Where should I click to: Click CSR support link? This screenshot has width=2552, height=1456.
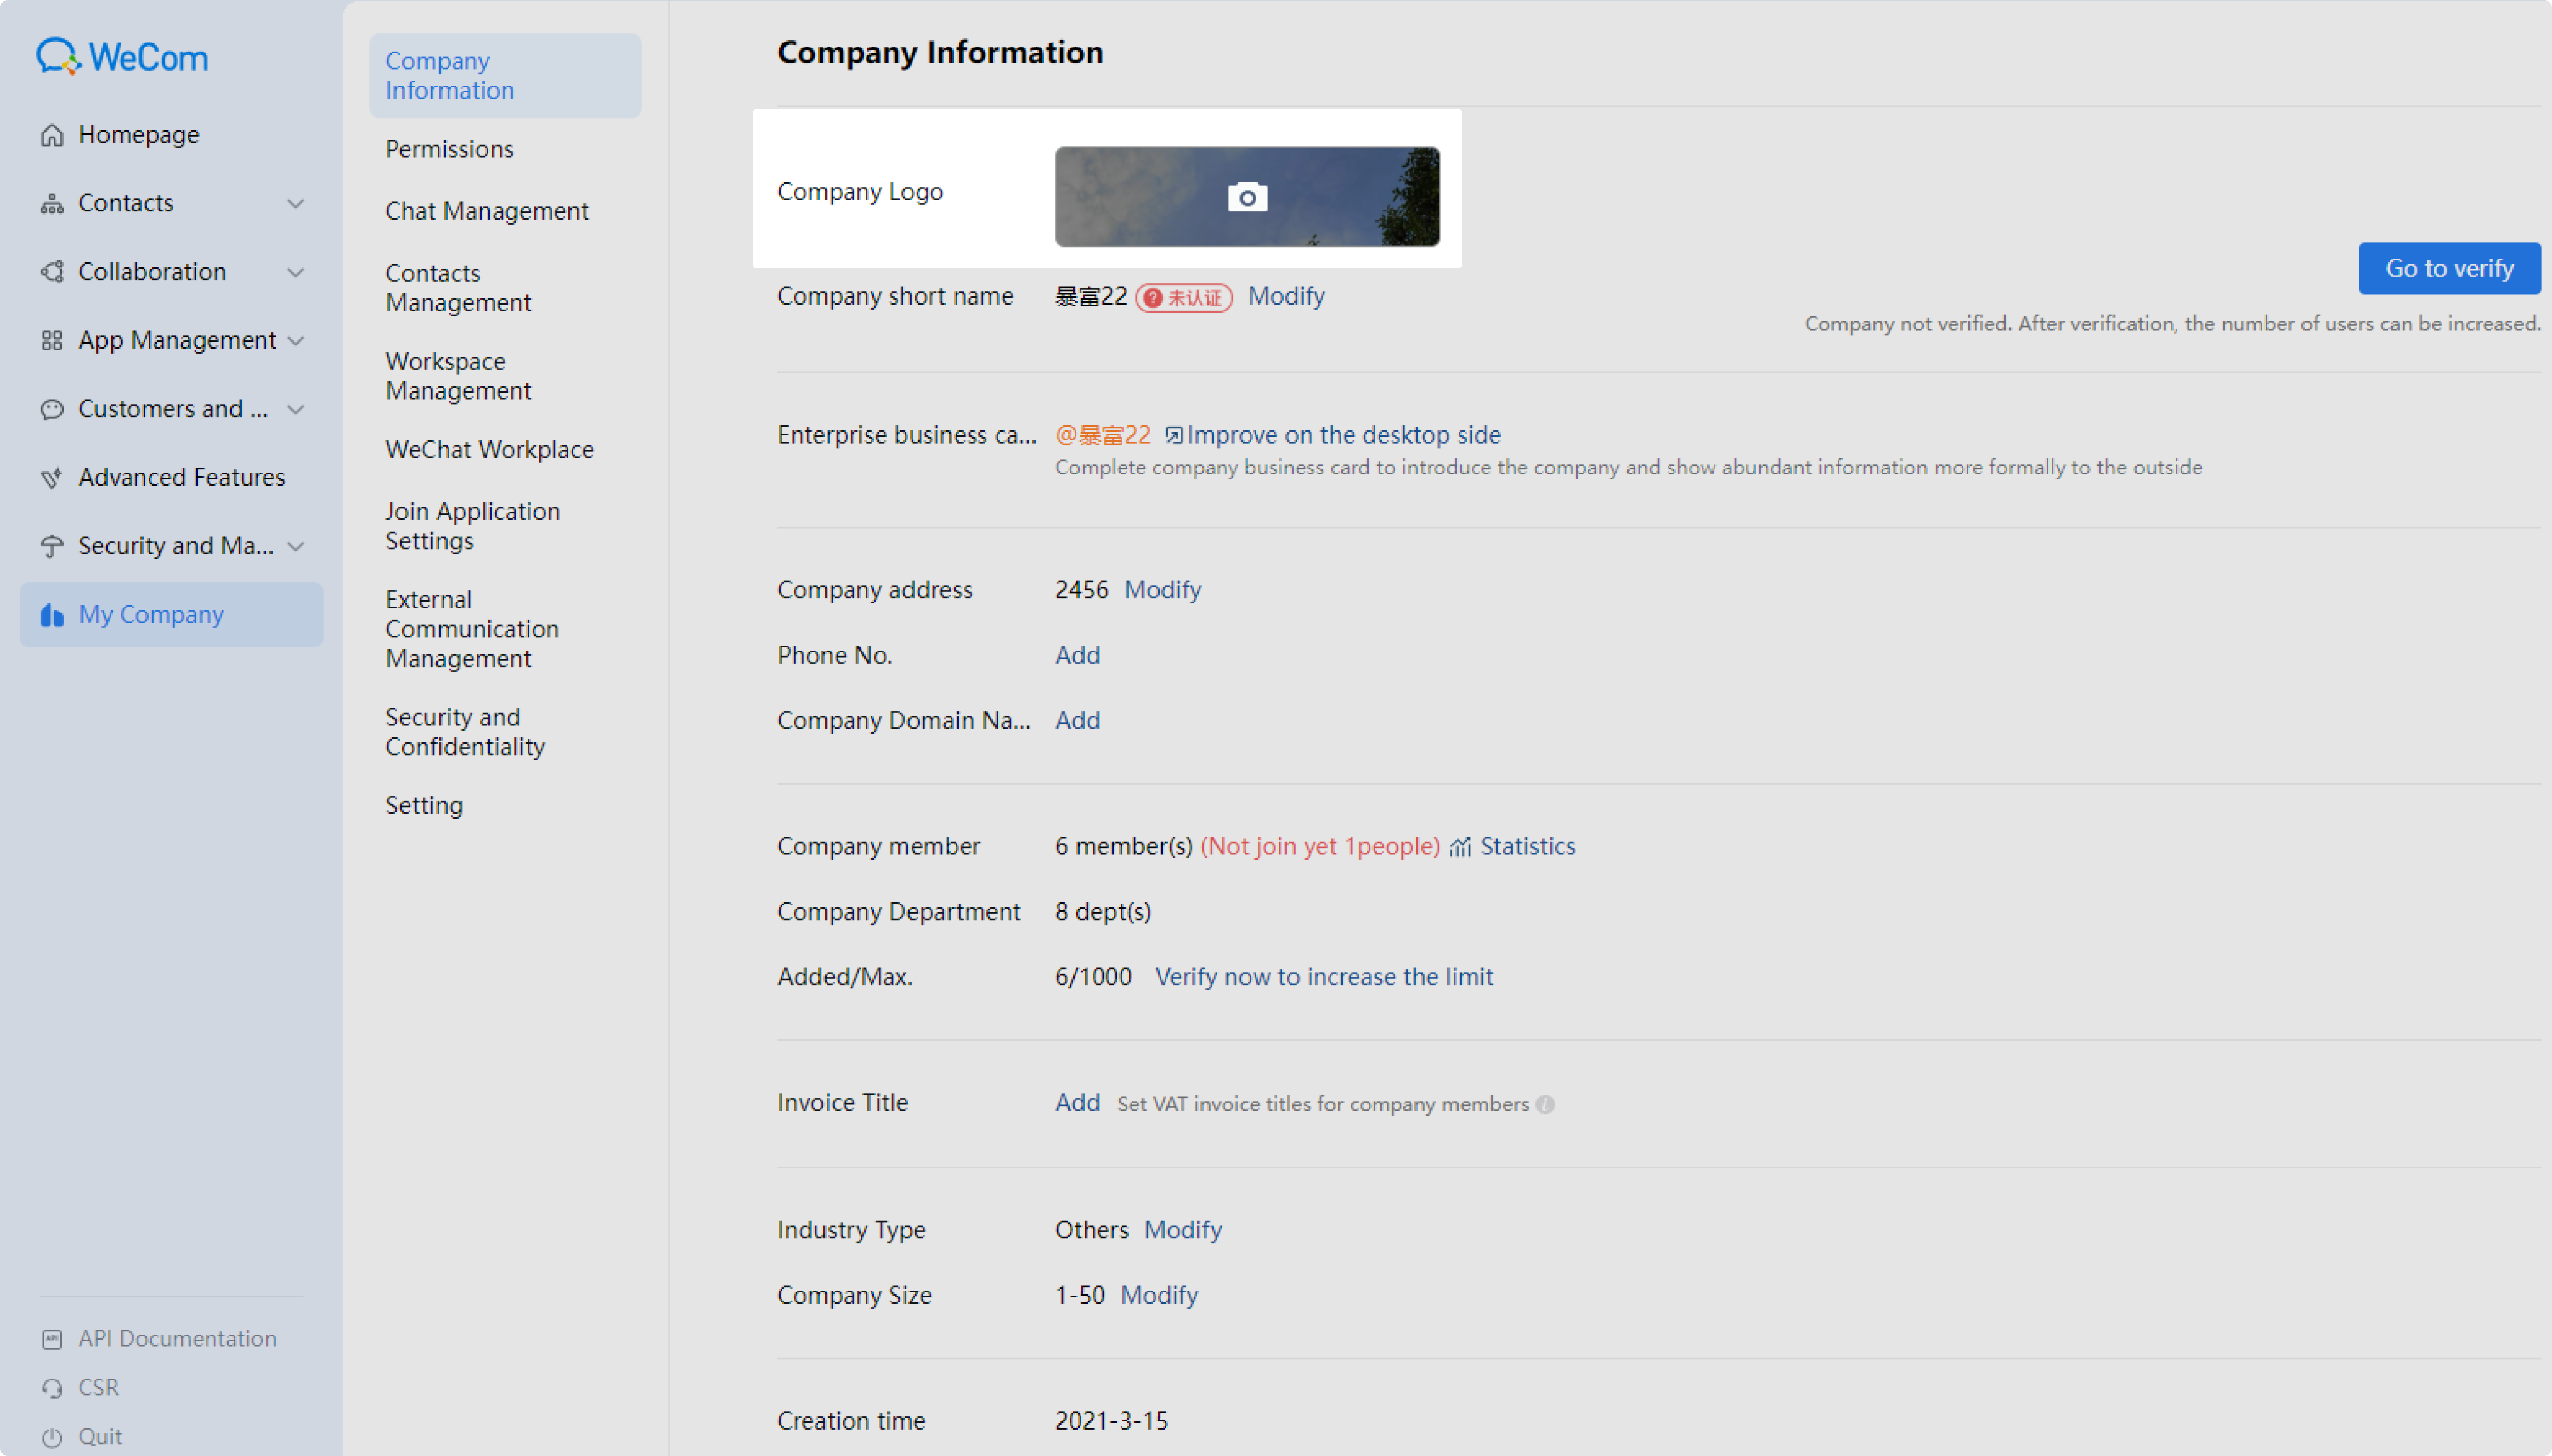point(98,1388)
